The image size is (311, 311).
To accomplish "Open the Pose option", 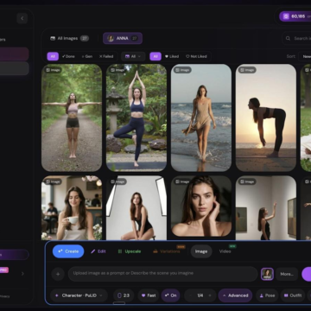I will click(267, 295).
